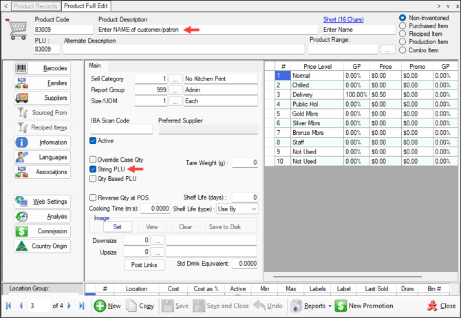Toggle the Active checkbox
Image resolution: width=461 pixels, height=318 pixels.
(93, 140)
